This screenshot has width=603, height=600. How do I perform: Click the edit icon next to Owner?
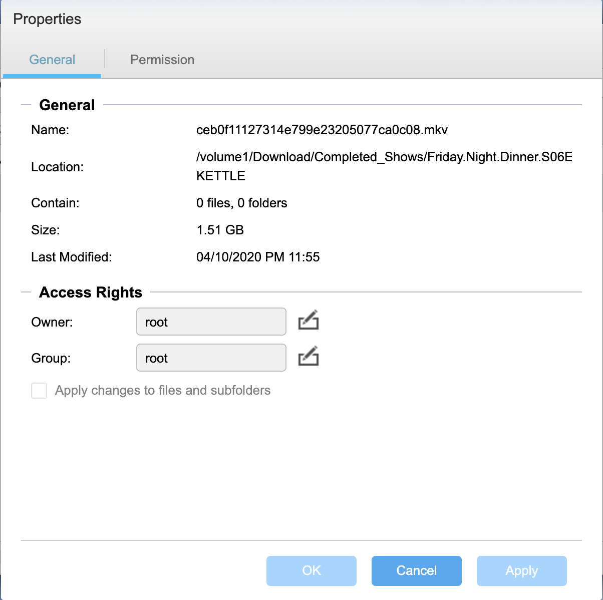click(309, 321)
